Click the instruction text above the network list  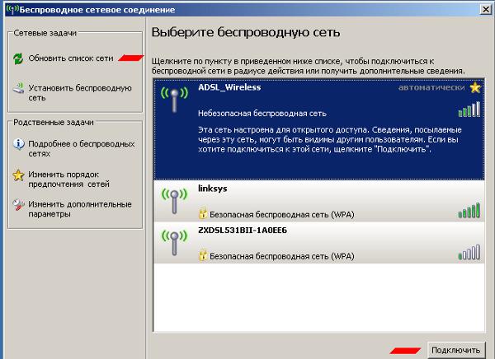tap(309, 66)
